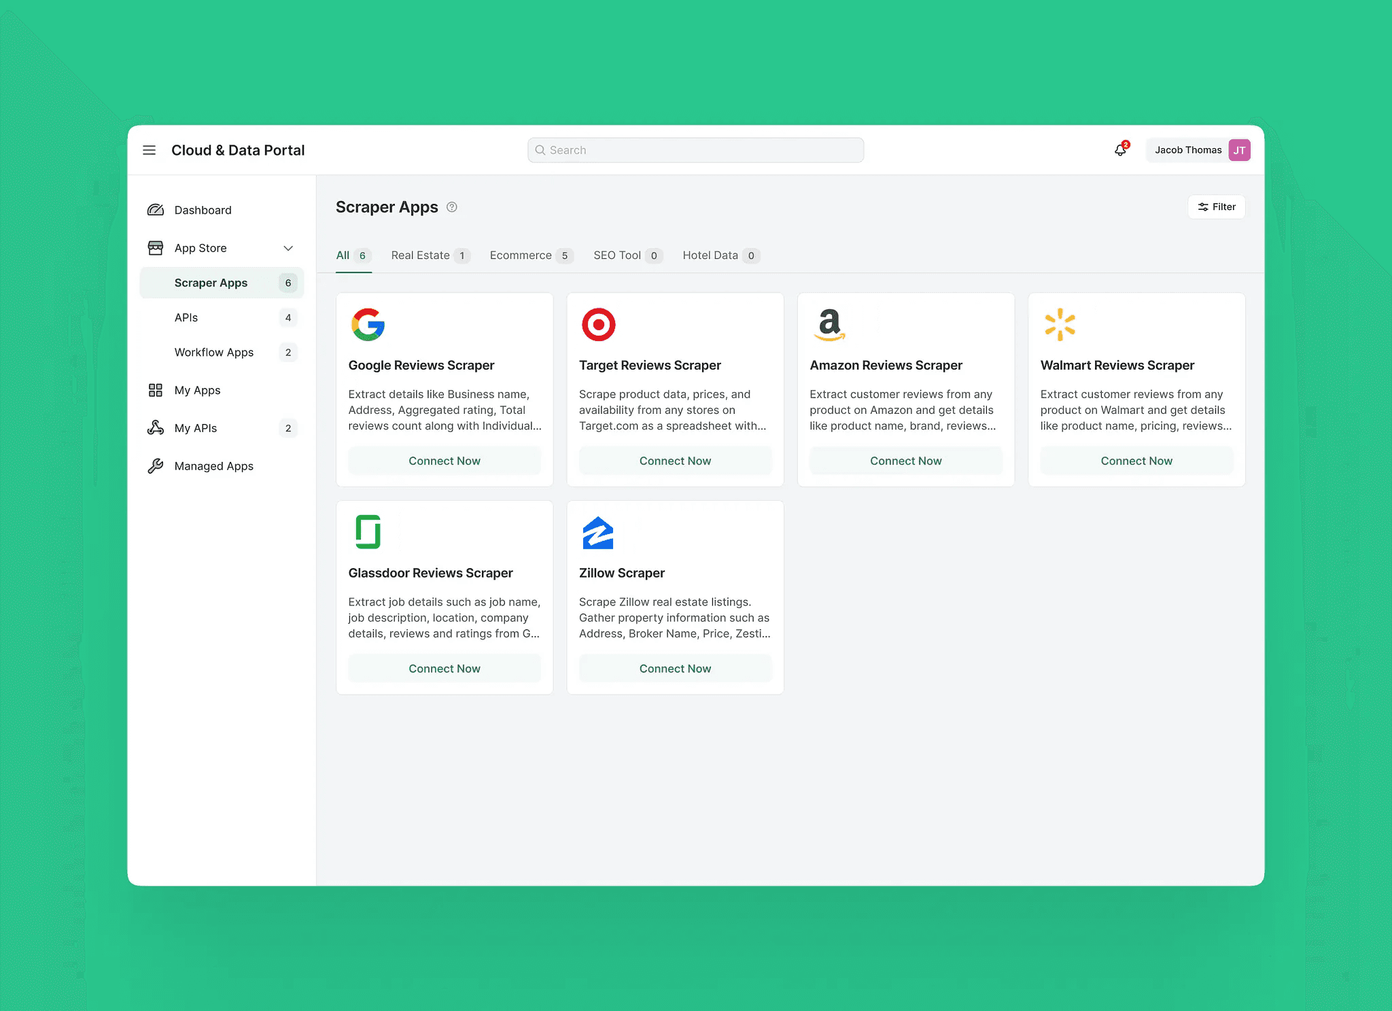Open the Jacob Thomas profile menu
Image resolution: width=1392 pixels, height=1011 pixels.
pos(1199,150)
